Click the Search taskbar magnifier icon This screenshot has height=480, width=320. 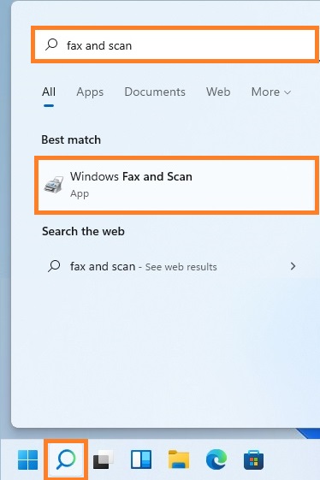click(66, 459)
